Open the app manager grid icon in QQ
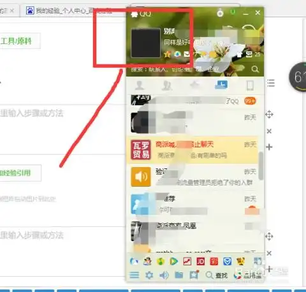This screenshot has width=306, height=292. point(258,261)
